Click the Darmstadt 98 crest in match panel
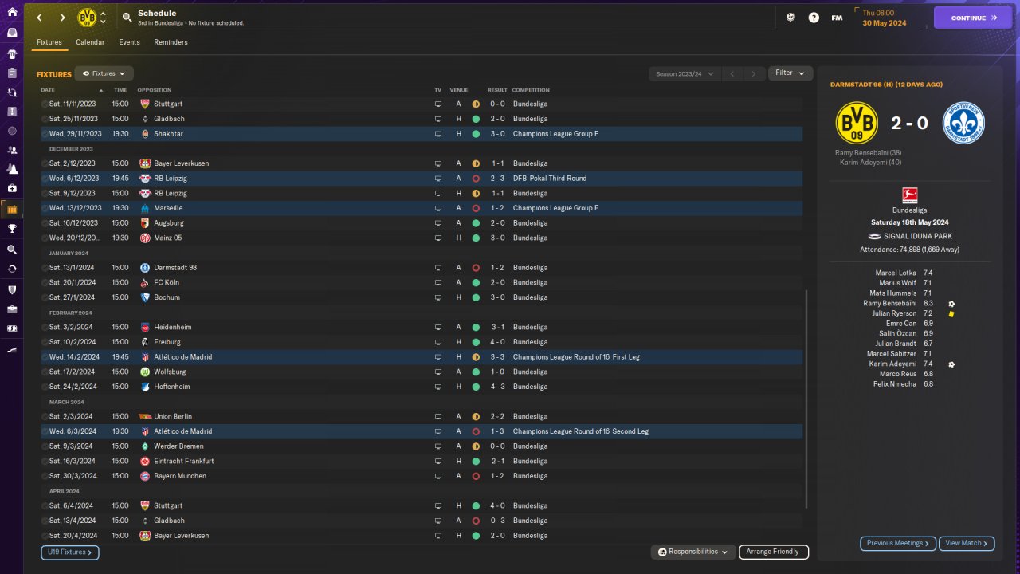This screenshot has height=574, width=1020. click(963, 123)
